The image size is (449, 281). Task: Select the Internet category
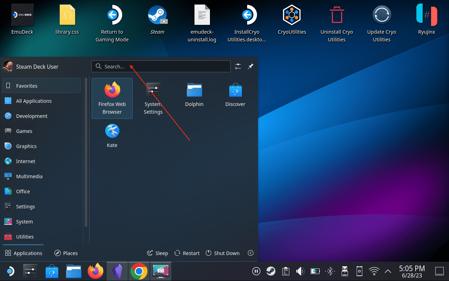coord(41,161)
